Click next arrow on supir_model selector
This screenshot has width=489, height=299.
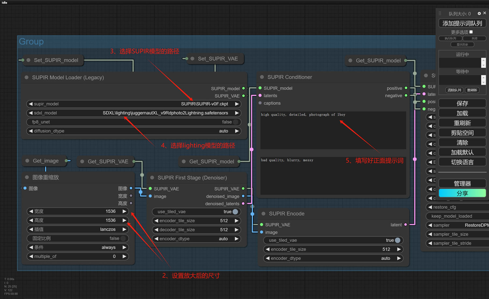coord(237,104)
